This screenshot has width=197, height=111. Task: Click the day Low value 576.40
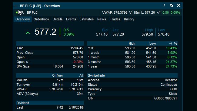click(x=164, y=34)
